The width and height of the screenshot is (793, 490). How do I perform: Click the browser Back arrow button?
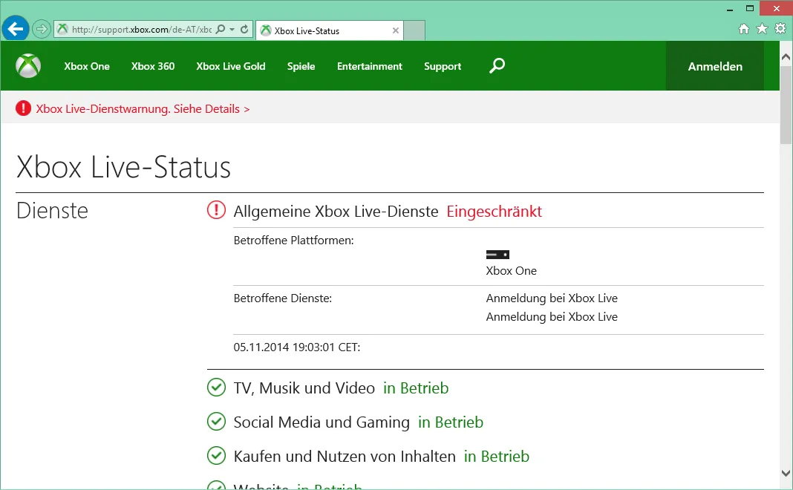pos(15,29)
